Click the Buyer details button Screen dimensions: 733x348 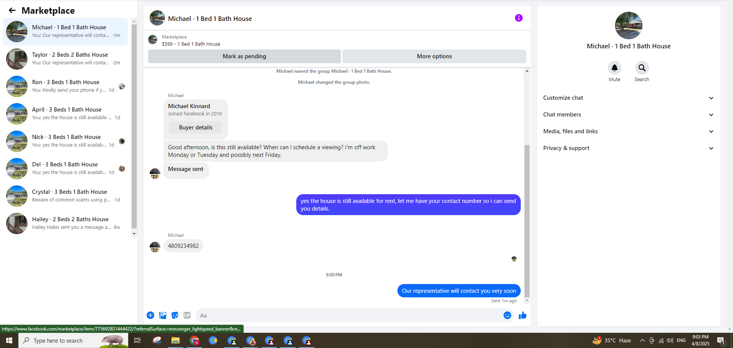point(195,128)
